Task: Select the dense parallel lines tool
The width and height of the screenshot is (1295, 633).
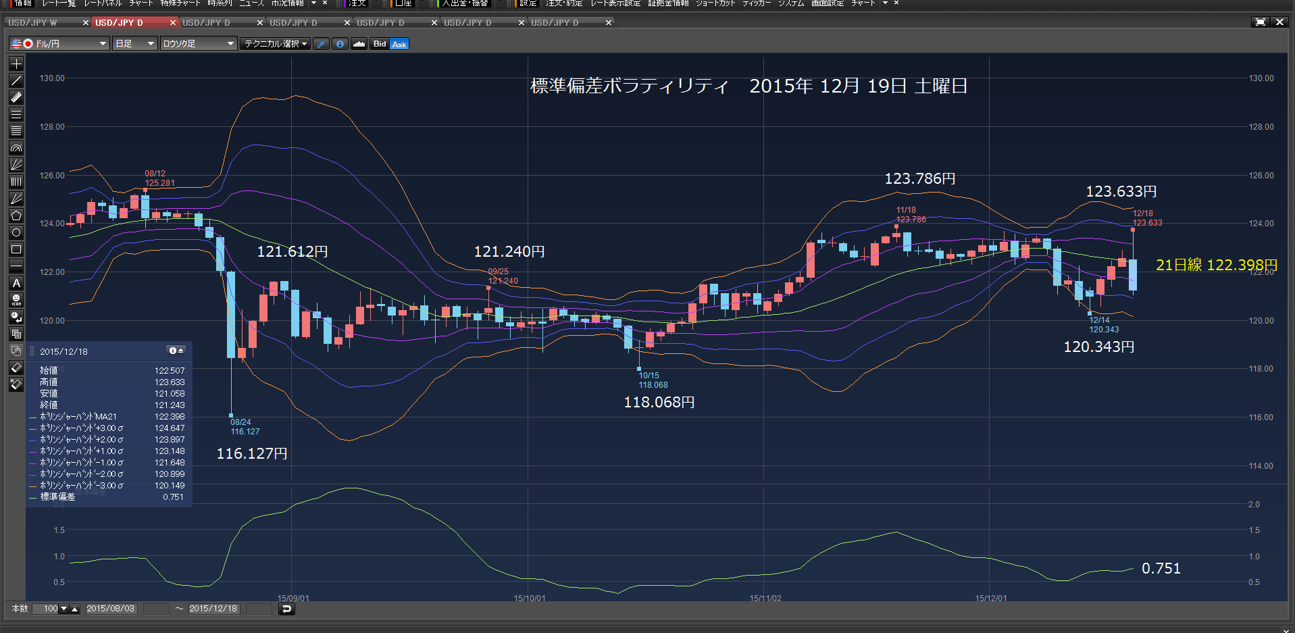Action: click(x=16, y=131)
